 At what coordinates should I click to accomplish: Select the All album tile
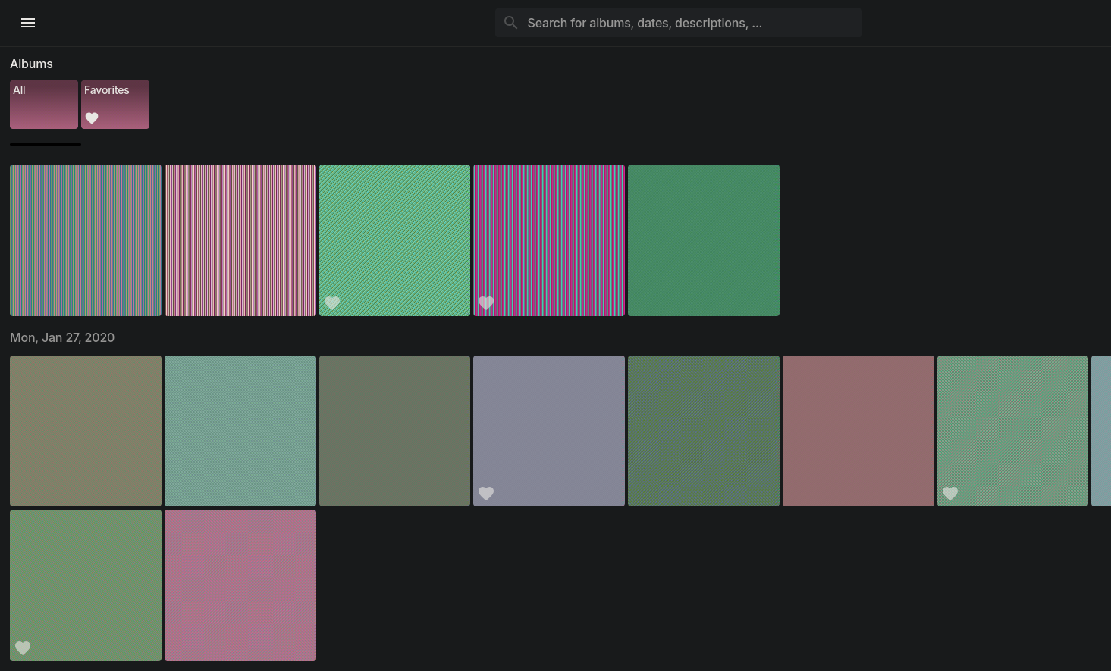[44, 105]
